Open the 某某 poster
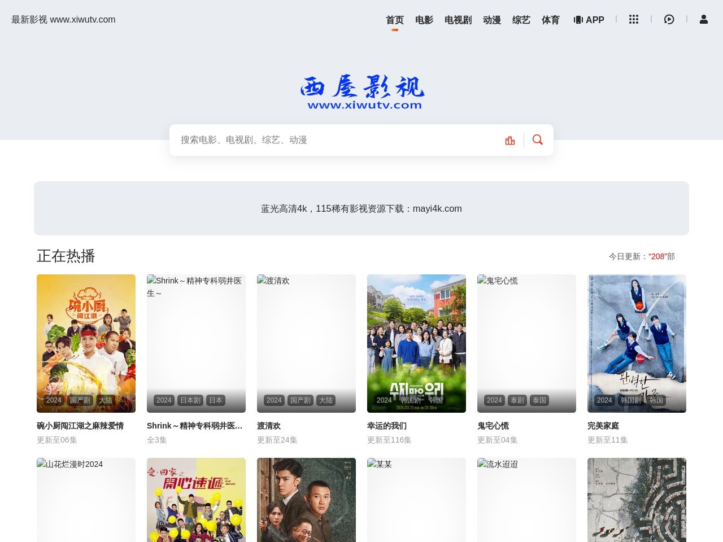This screenshot has height=542, width=723. tap(416, 500)
